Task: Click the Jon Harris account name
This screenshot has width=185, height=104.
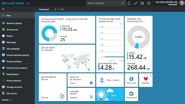Action: pos(166,2)
